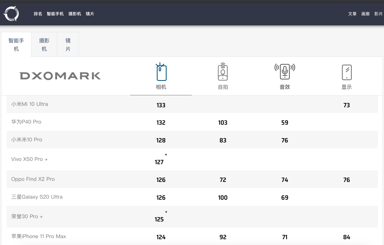Switch to the 摄影机 tab
384x245 pixels.
click(x=44, y=45)
